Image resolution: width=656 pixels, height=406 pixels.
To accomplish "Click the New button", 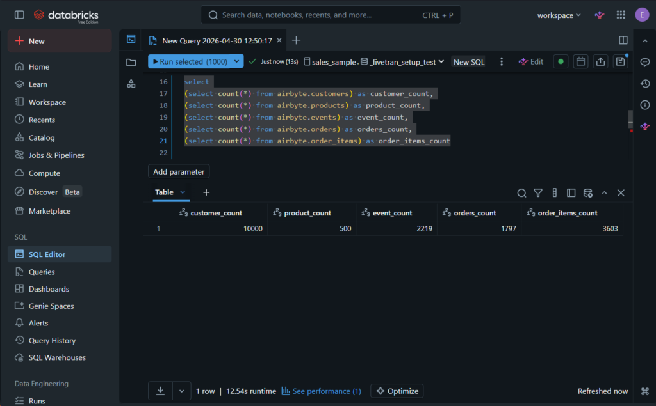I will click(60, 41).
